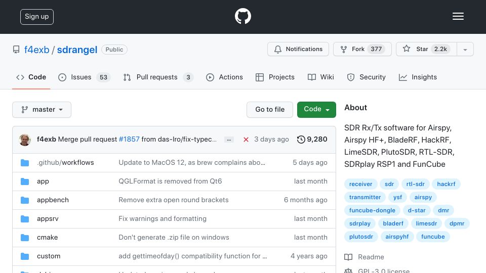
Task: Click the airspy topic tag
Action: click(423, 197)
